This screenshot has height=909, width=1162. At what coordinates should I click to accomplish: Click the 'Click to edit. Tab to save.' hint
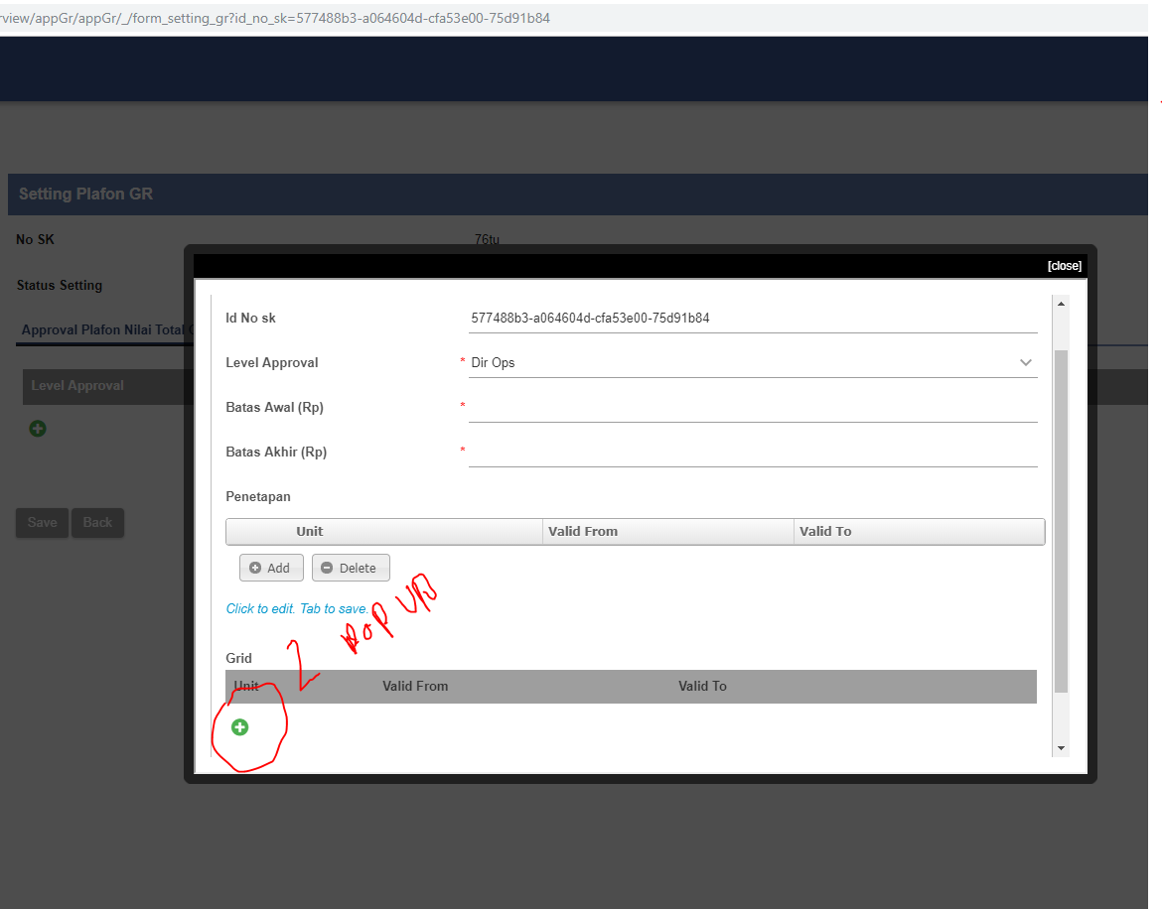click(x=297, y=608)
